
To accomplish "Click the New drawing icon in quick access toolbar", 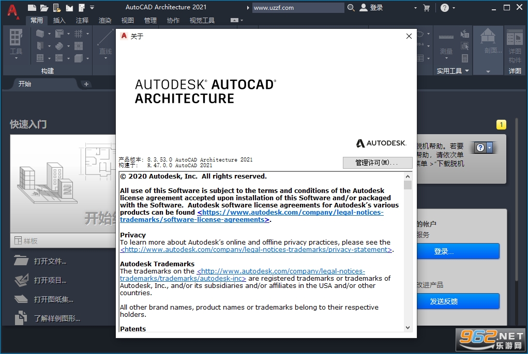I will click(32, 7).
